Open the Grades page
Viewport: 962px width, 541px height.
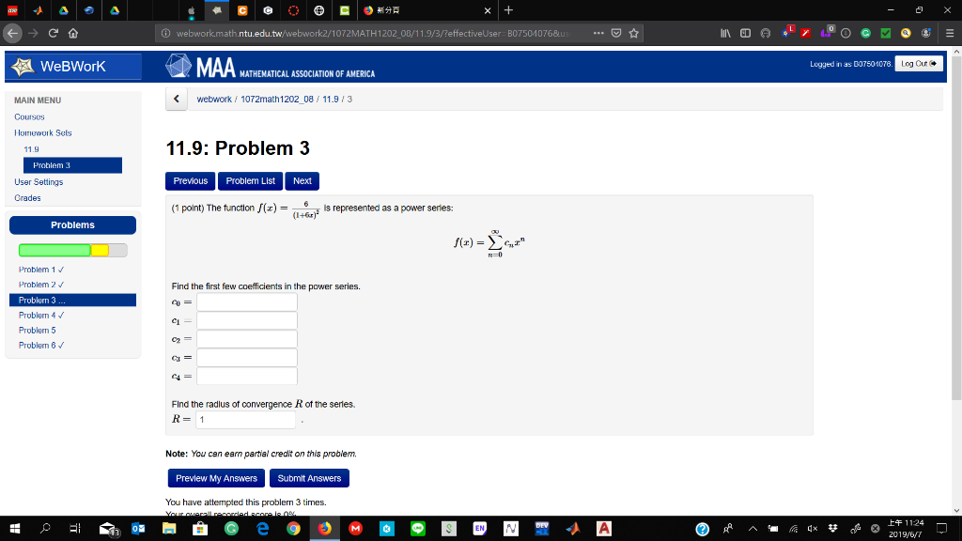(x=27, y=197)
